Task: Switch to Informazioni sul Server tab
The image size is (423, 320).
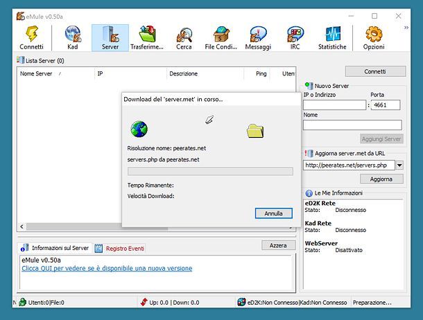Action: tap(55, 248)
